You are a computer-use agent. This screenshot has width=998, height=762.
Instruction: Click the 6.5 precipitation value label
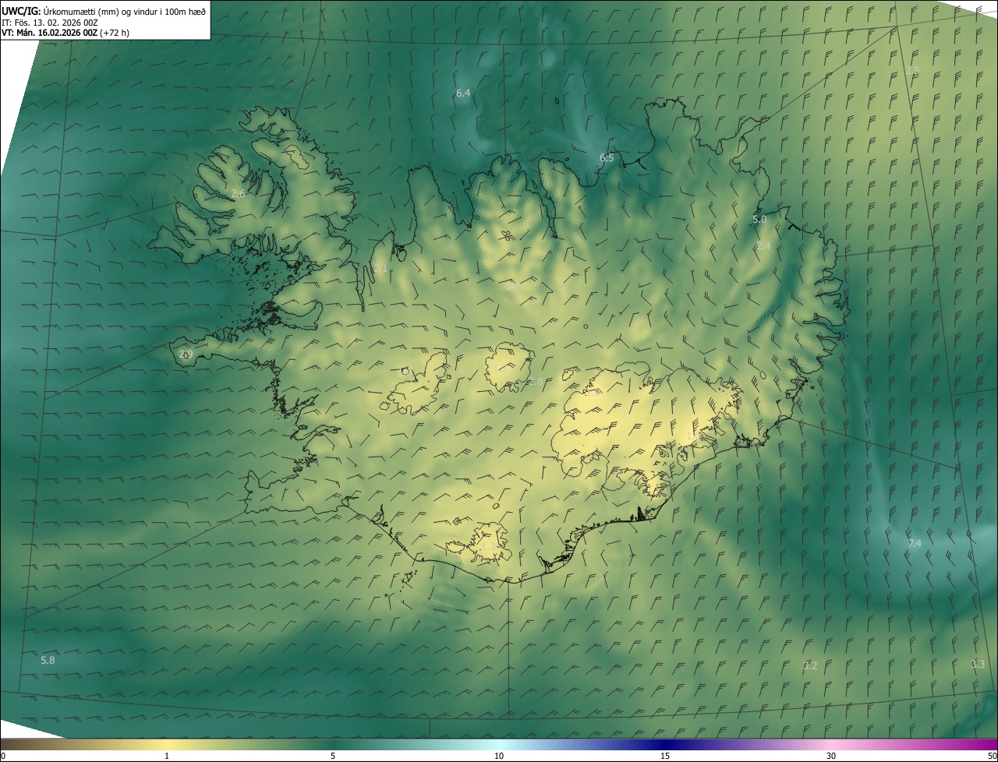tap(607, 158)
